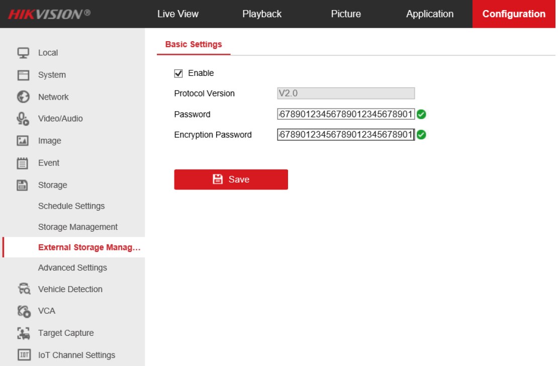Click the Local monitor icon in sidebar
The image size is (558, 366).
pos(23,53)
